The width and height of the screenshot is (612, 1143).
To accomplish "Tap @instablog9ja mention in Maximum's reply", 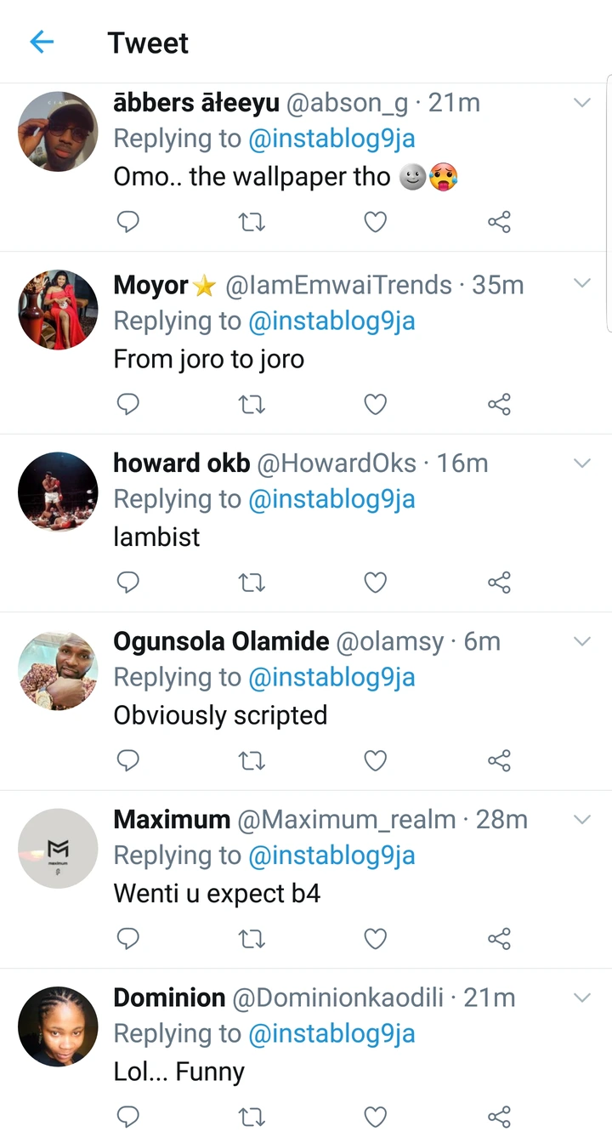I will click(x=331, y=856).
